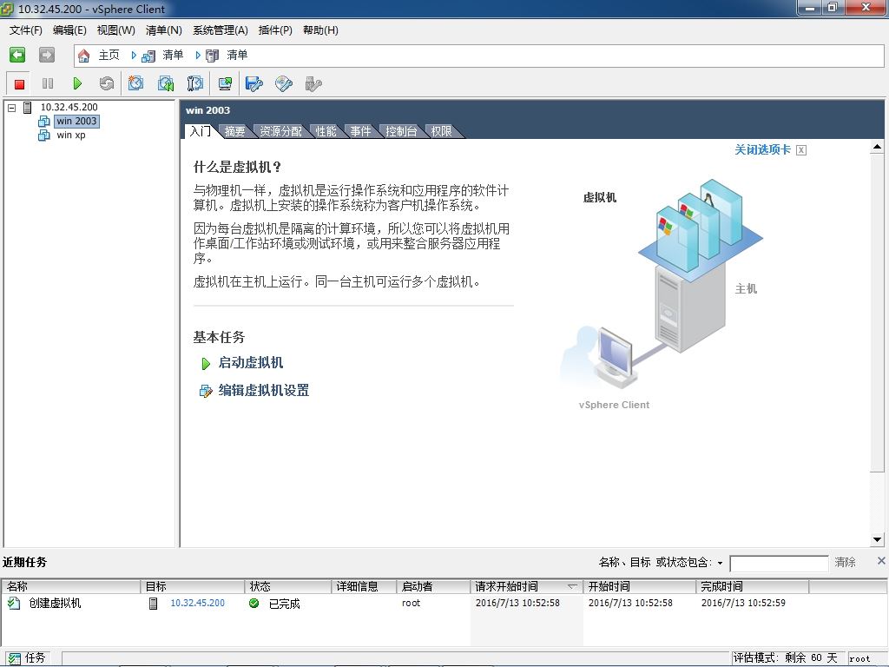Click the edit icon beside 编辑虚拟机设置
Viewport: 889px width, 667px height.
205,391
